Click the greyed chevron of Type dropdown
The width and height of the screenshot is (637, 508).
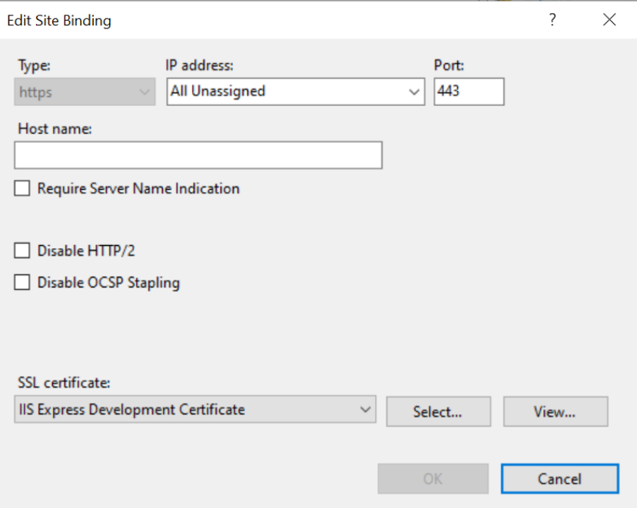144,92
